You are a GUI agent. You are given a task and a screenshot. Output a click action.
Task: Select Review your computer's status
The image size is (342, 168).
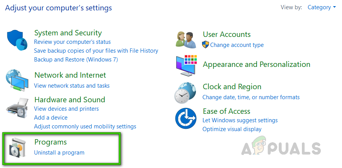(72, 42)
